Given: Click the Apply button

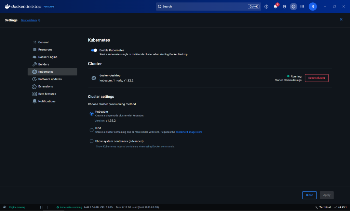Looking at the screenshot, I should pyautogui.click(x=326, y=195).
